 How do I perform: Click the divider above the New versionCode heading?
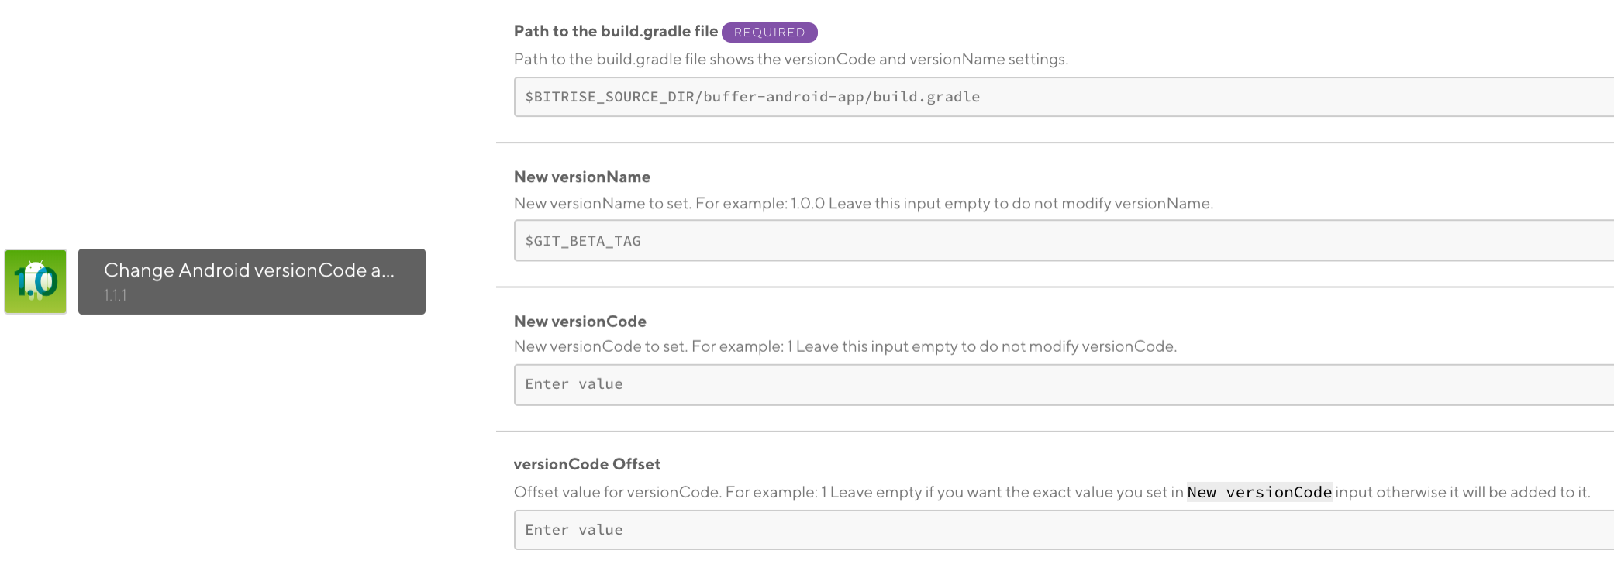coord(1054,287)
